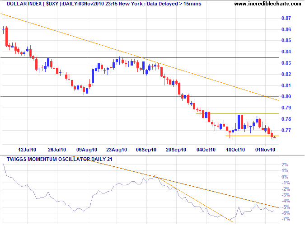Viewport: 305px width, 226px height.
Task: Click the 0.79 price axis value
Action: 286,108
